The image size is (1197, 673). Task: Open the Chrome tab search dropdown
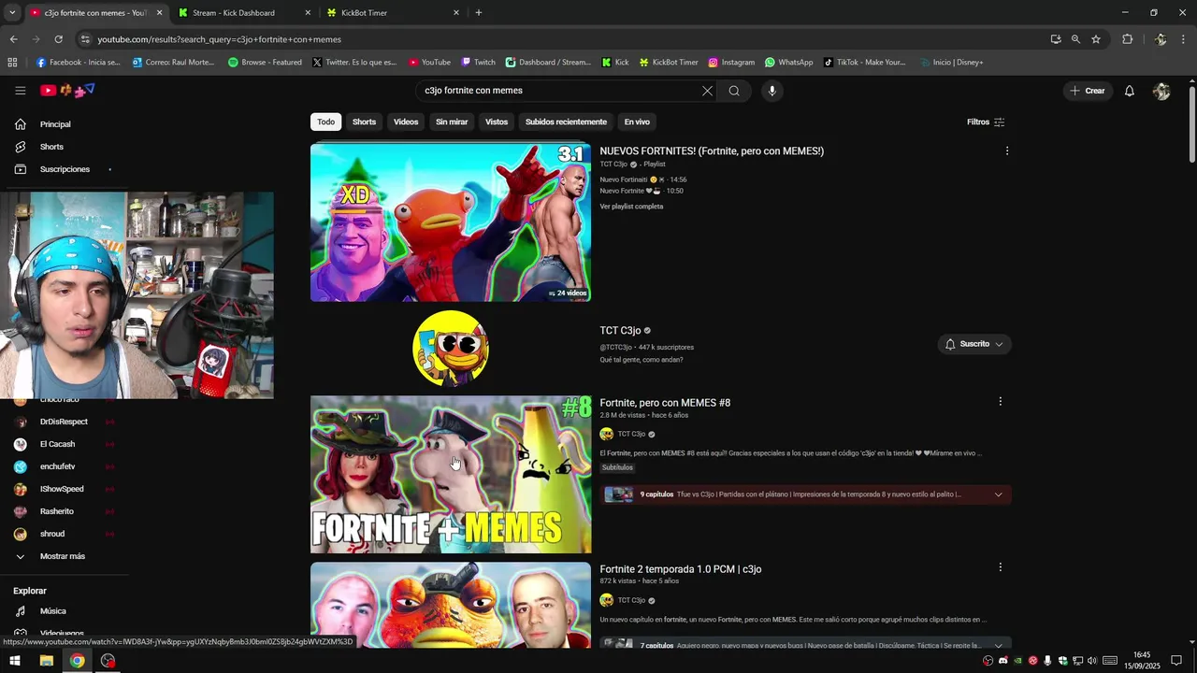click(x=12, y=13)
